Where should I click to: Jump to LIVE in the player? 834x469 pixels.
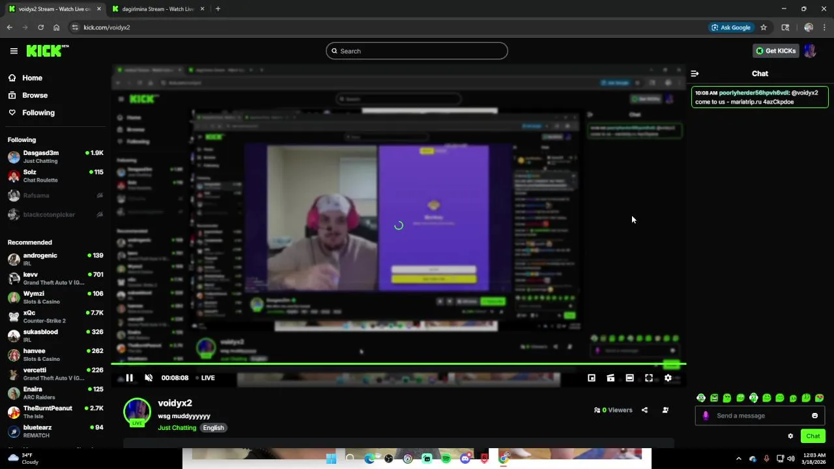click(x=204, y=378)
